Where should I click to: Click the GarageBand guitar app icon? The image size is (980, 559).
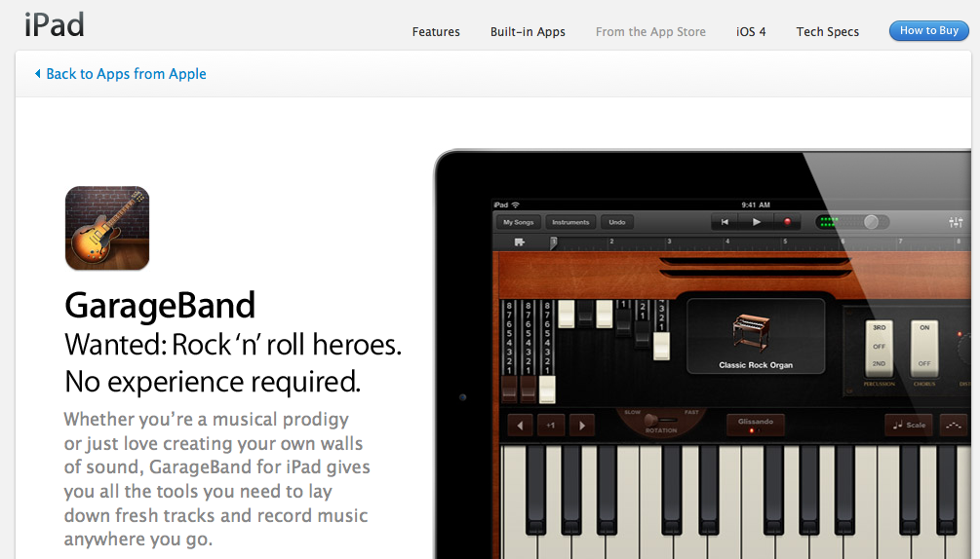coord(107,228)
